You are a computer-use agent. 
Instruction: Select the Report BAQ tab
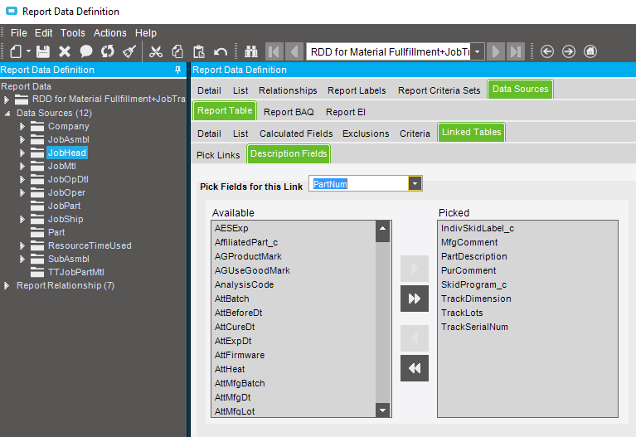(289, 112)
